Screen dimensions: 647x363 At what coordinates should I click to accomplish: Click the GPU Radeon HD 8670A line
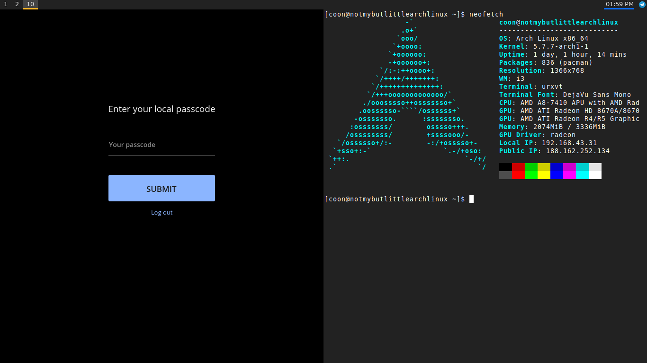point(569,111)
